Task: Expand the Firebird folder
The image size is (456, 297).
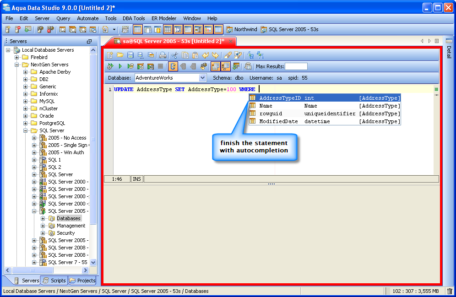Action: pyautogui.click(x=17, y=57)
